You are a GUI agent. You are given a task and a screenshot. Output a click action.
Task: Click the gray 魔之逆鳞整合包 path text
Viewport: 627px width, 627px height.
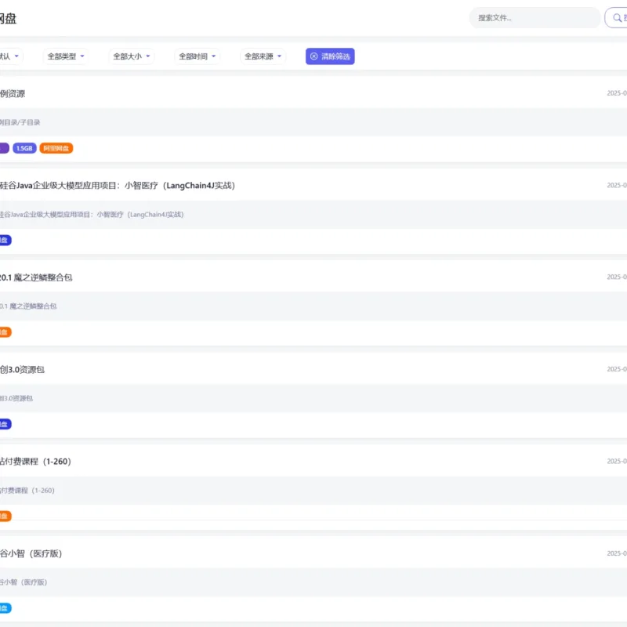point(28,306)
